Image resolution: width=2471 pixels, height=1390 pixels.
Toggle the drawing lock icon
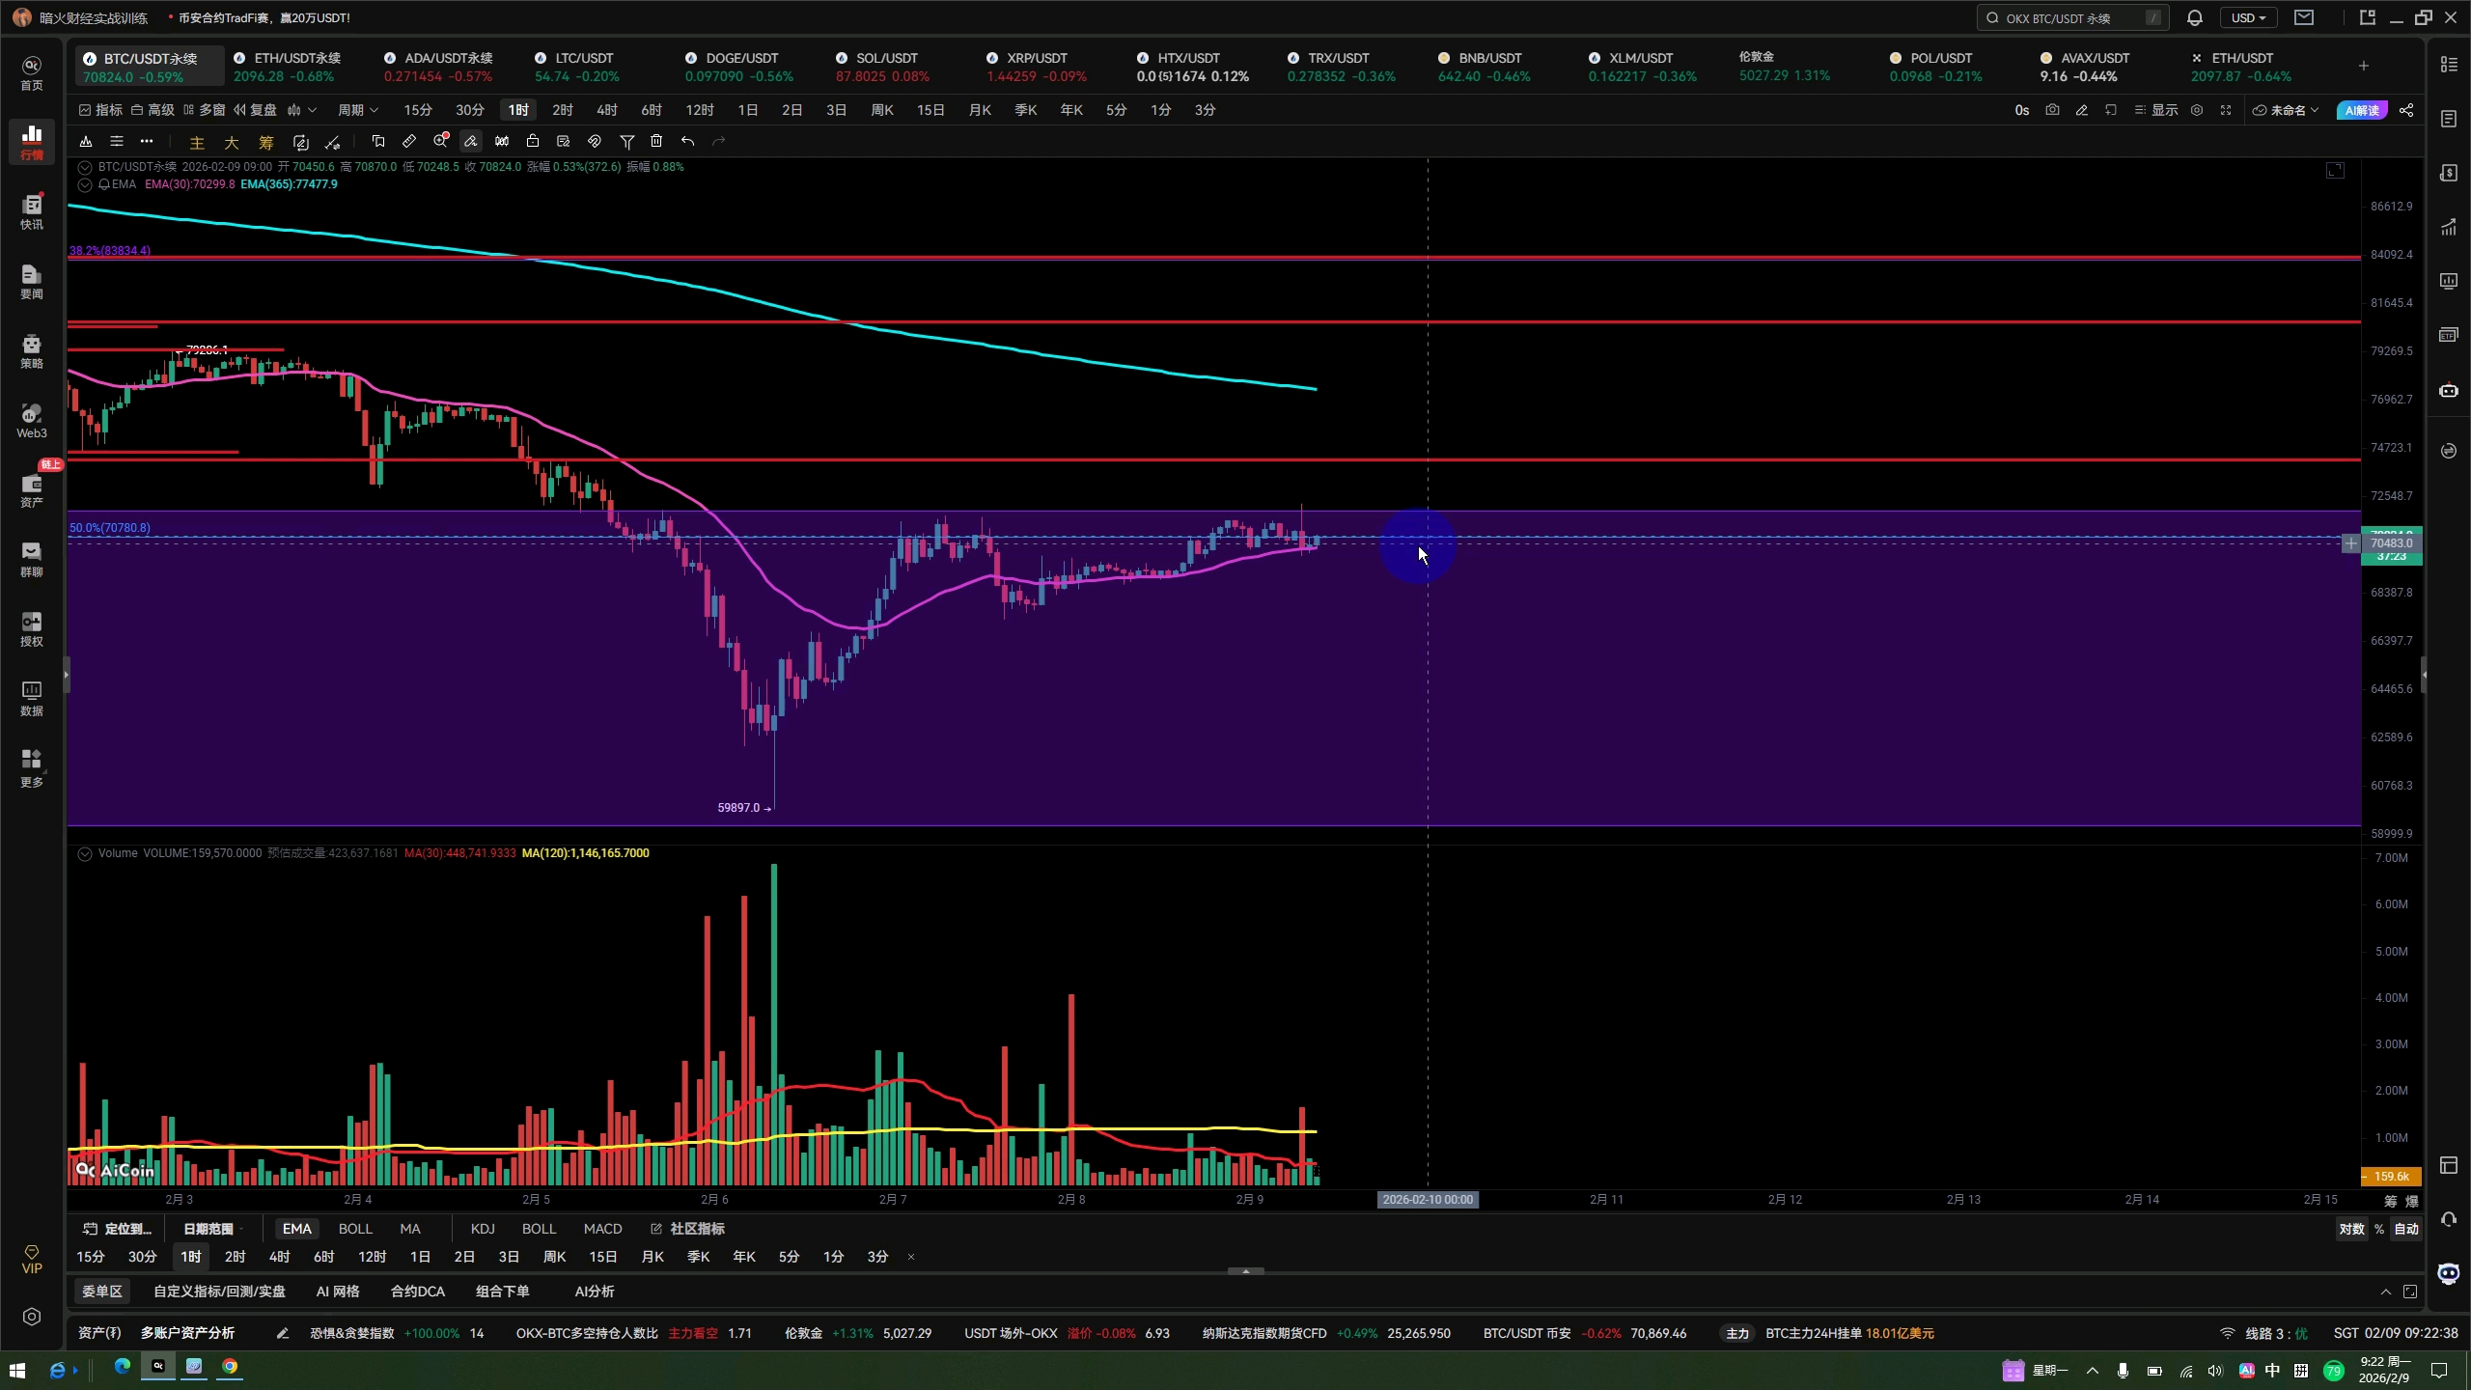point(532,142)
